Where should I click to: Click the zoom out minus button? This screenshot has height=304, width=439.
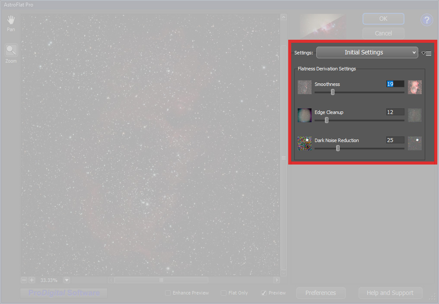click(24, 280)
